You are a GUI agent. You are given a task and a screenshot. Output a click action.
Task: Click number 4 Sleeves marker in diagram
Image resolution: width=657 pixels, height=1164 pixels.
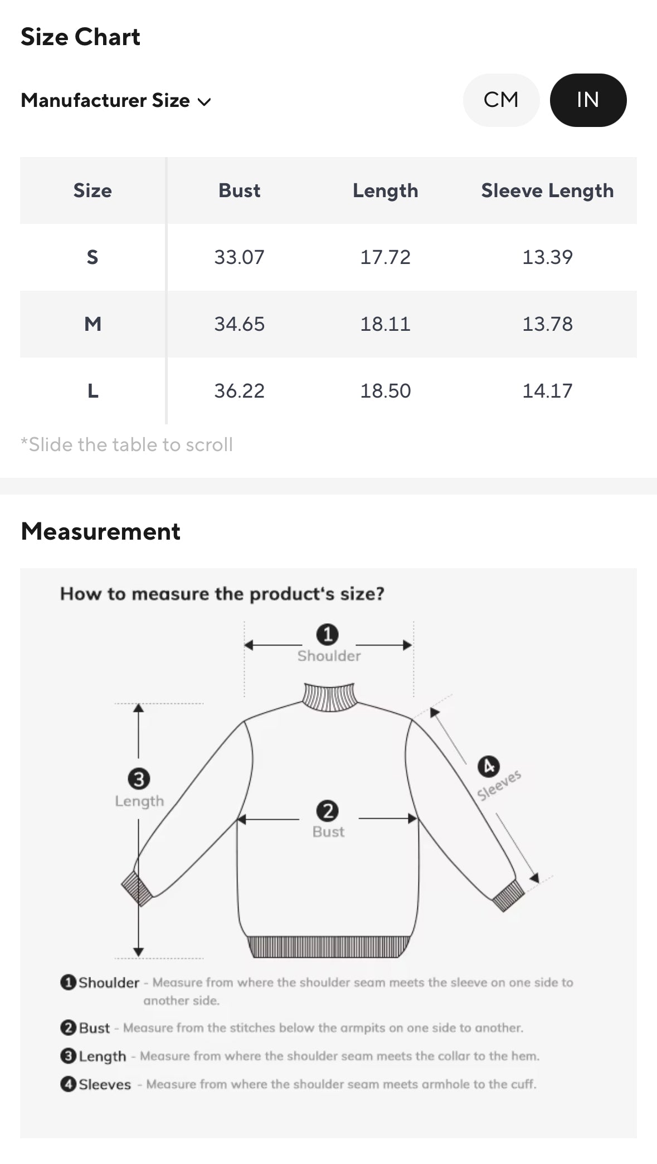coord(489,767)
